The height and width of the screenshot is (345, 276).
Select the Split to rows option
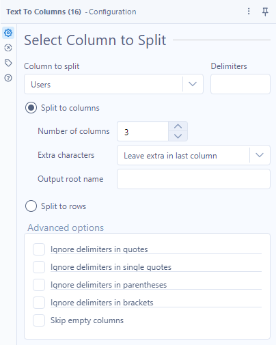pos(31,206)
